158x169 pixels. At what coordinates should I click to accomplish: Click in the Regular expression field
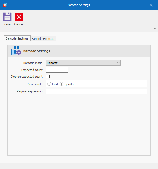[x=97, y=91]
